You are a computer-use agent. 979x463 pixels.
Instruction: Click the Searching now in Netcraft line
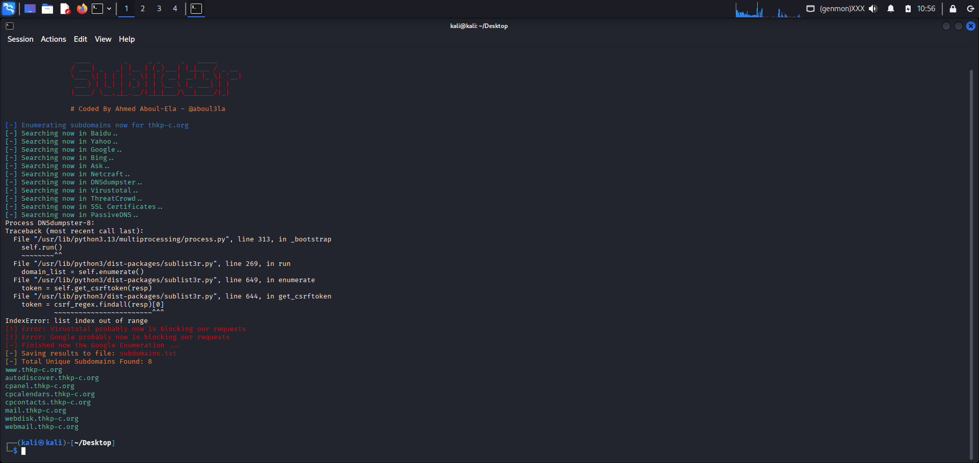pyautogui.click(x=67, y=174)
